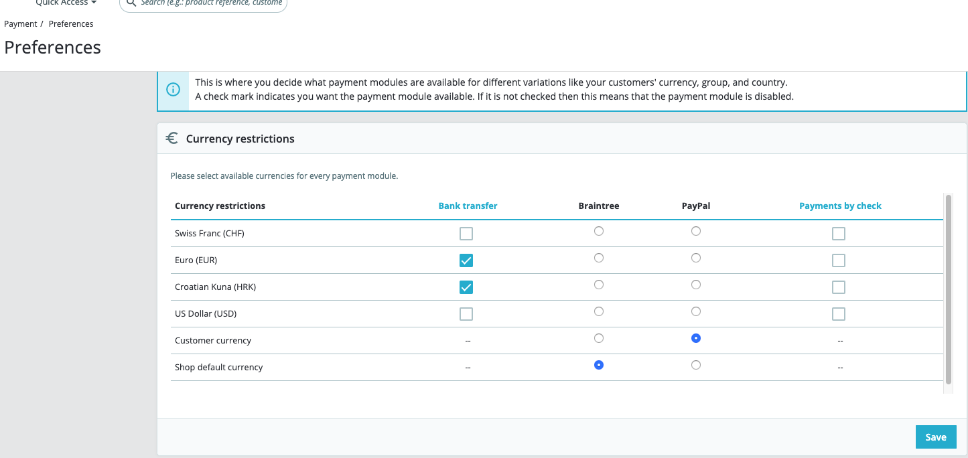The width and height of the screenshot is (968, 458).
Task: Click the Payments by check header link
Action: (x=840, y=206)
